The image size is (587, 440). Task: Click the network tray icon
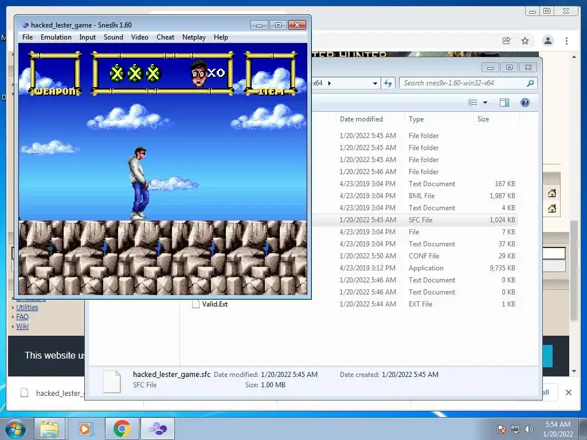click(x=515, y=429)
